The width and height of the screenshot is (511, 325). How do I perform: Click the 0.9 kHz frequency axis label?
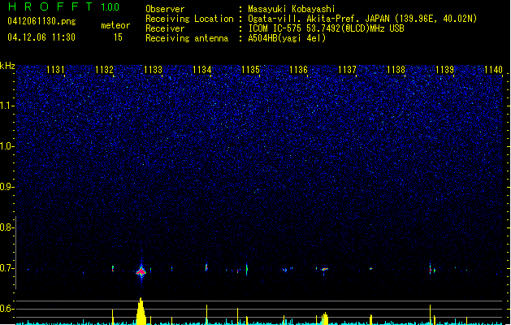point(7,187)
